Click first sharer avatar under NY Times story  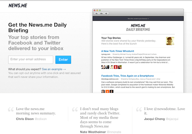[103, 67]
